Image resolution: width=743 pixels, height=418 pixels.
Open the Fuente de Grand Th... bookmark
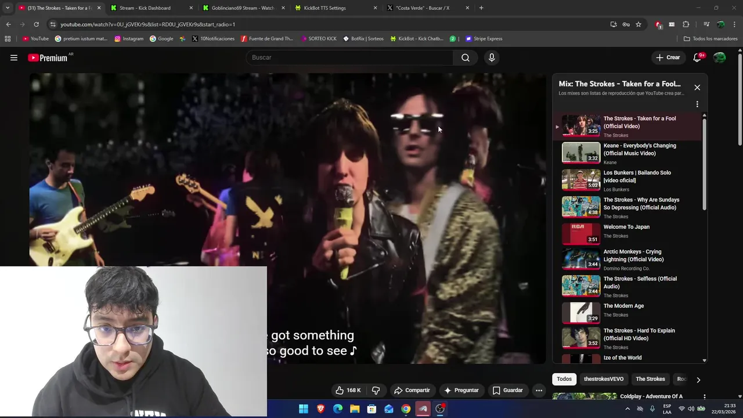pyautogui.click(x=266, y=39)
